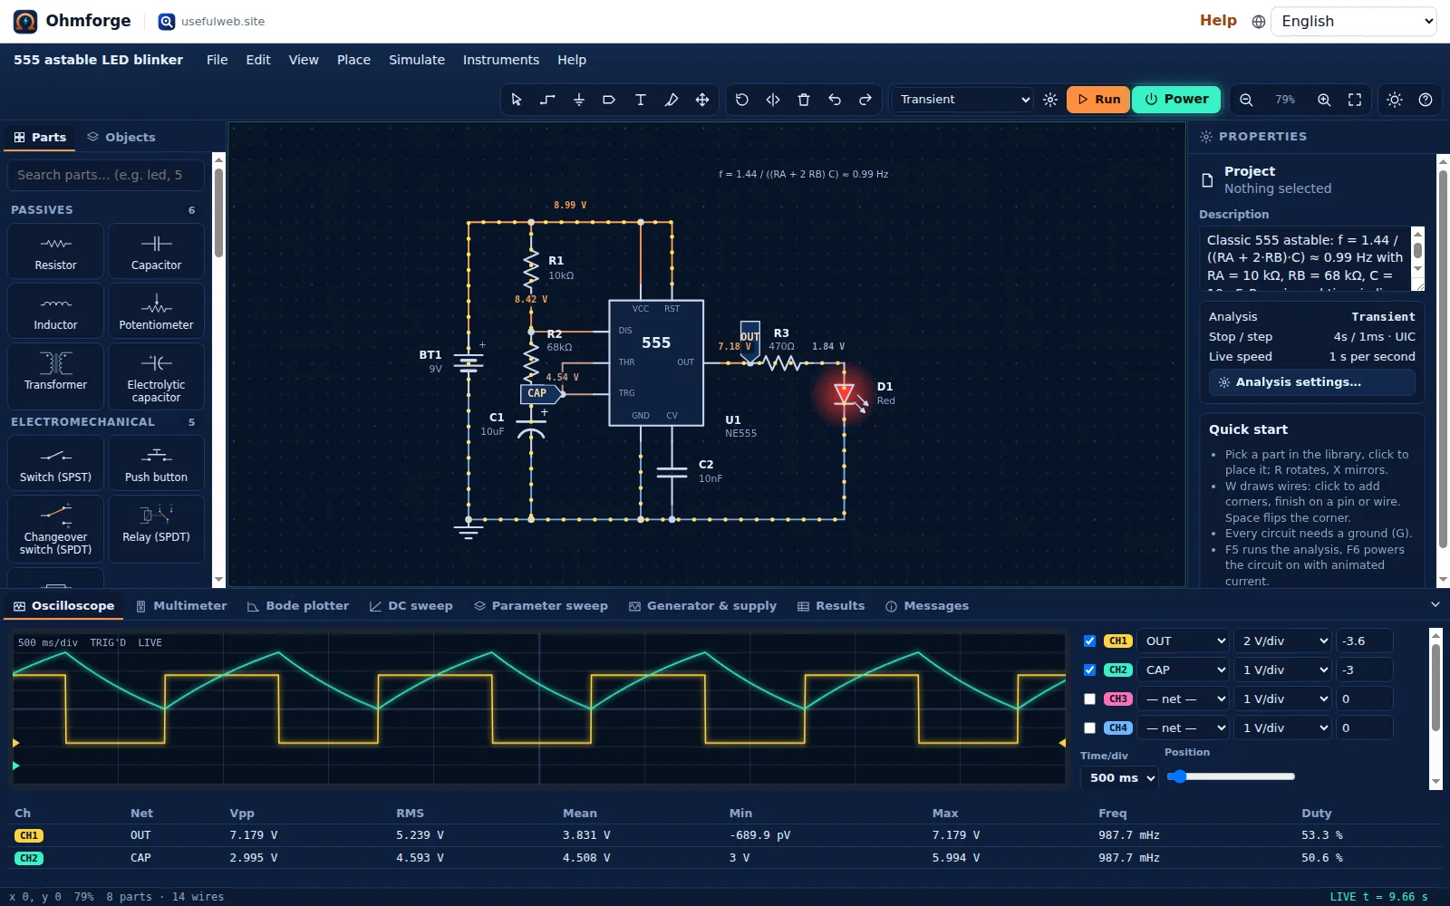Click the rotate icon in the toolbar
The width and height of the screenshot is (1450, 906).
pos(742,100)
